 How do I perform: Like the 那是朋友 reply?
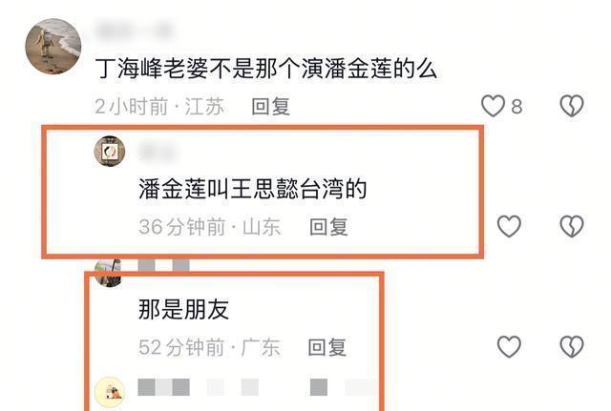click(509, 346)
